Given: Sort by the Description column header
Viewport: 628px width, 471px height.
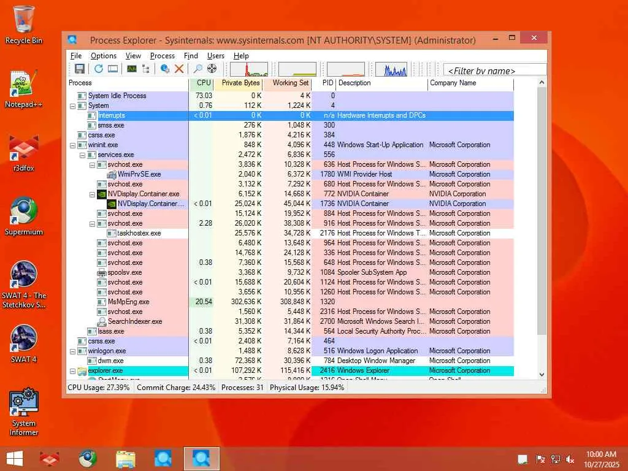Looking at the screenshot, I should 382,83.
